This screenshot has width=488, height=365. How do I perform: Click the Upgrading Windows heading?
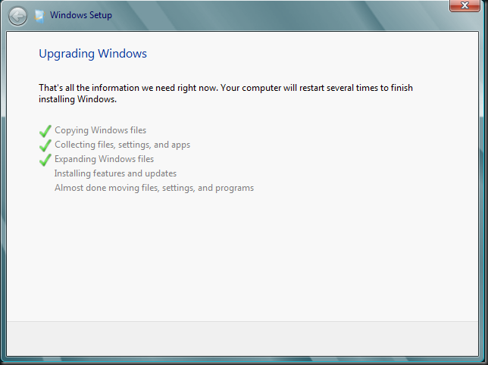92,54
